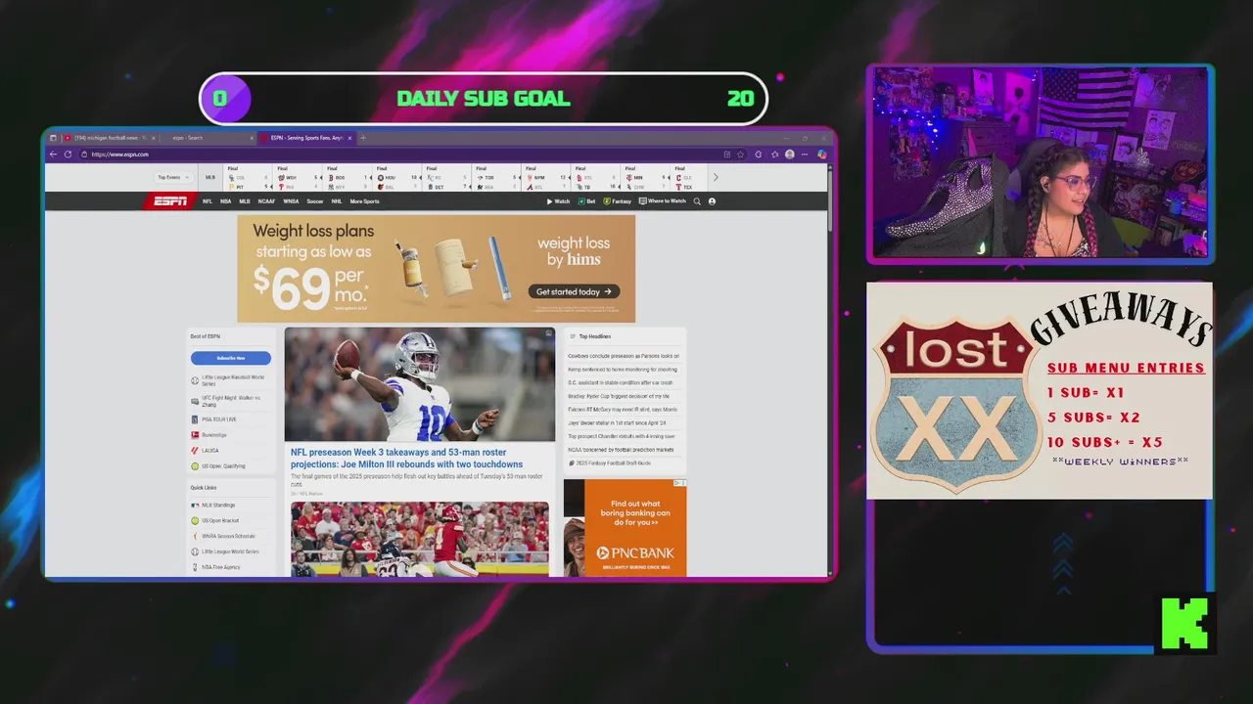
Task: Expand the More Sports menu
Action: [364, 201]
